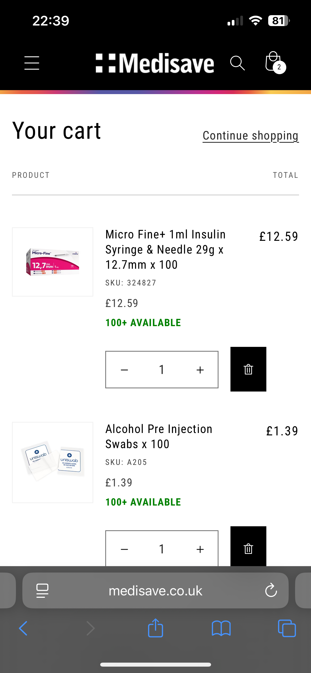
Task: Open Safari bookmarks
Action: point(221,628)
